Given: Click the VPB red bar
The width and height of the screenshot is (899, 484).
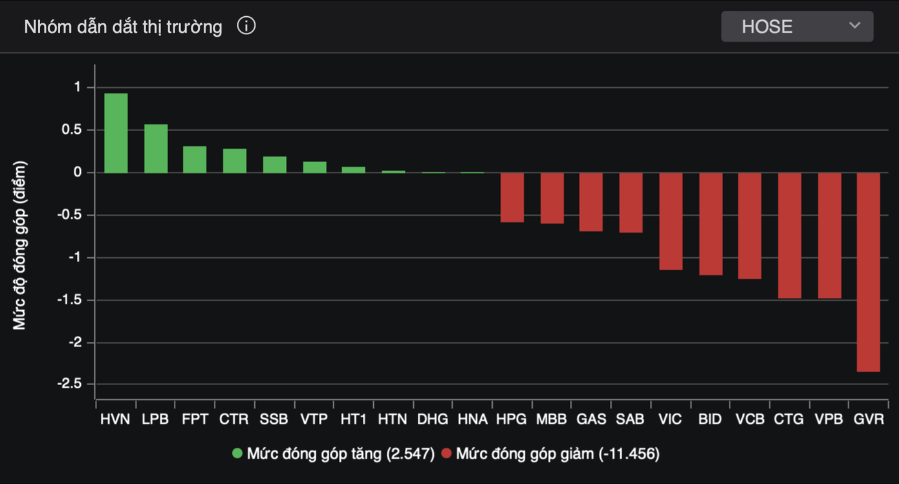Looking at the screenshot, I should pyautogui.click(x=829, y=235).
